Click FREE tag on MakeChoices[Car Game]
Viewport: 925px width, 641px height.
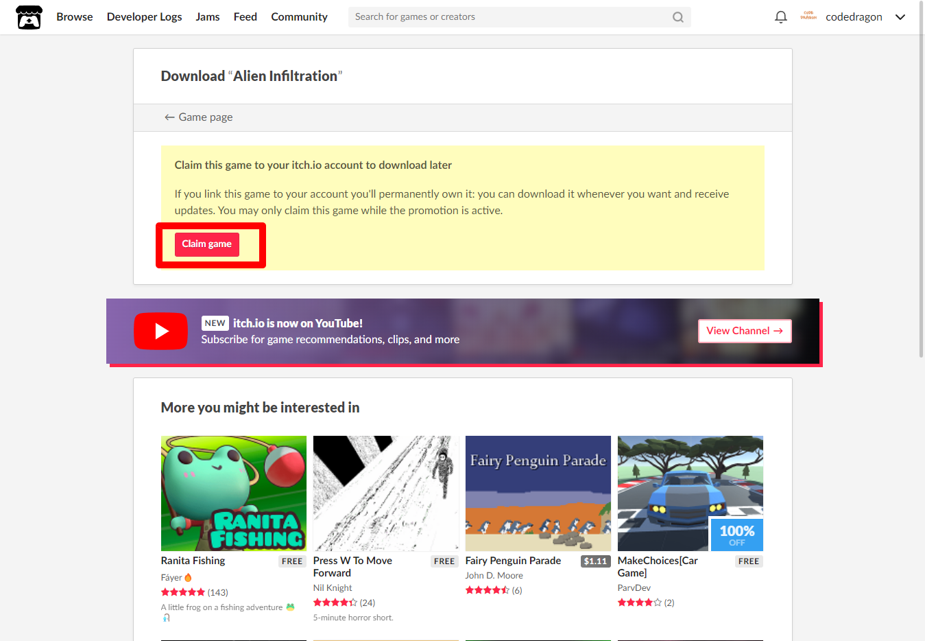[x=749, y=561]
